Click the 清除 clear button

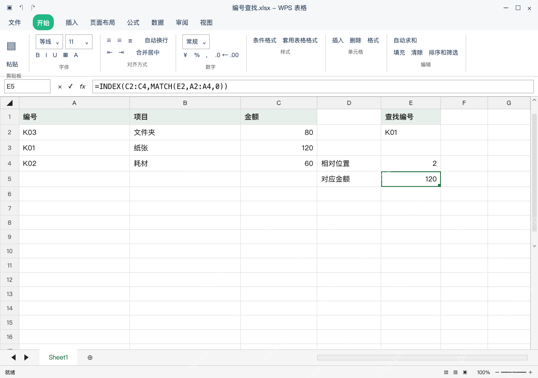pyautogui.click(x=417, y=52)
